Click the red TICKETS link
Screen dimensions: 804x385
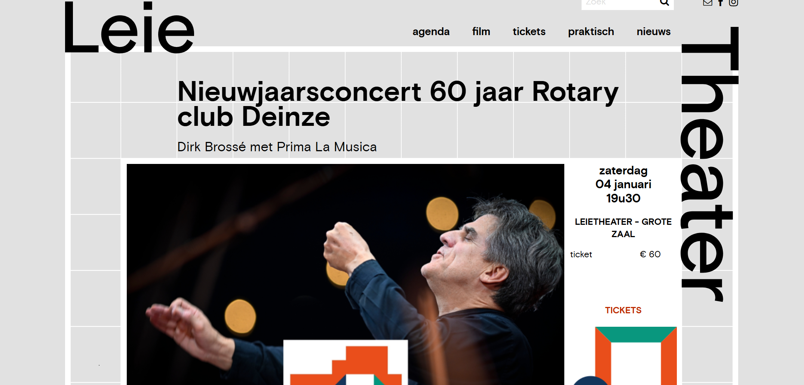click(x=623, y=310)
